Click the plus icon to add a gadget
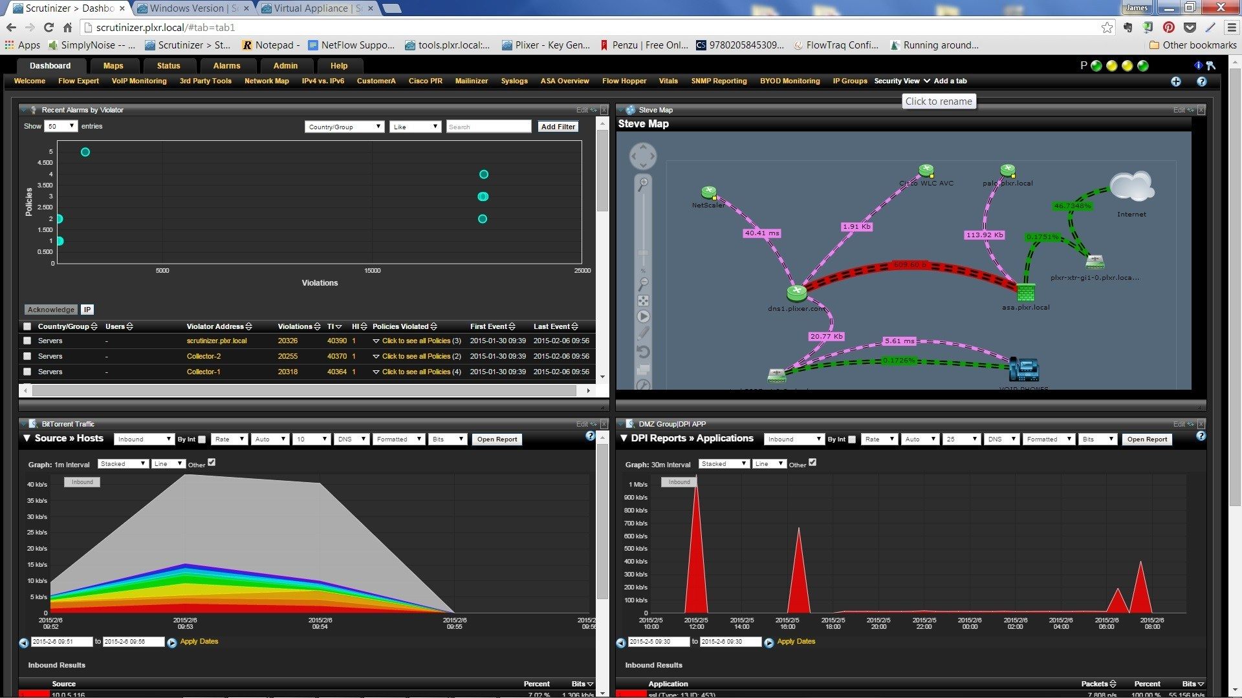1242x698 pixels. point(1175,81)
